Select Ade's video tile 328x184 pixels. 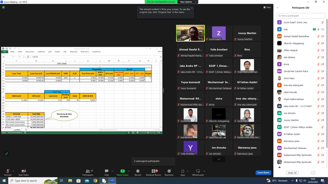point(190,33)
